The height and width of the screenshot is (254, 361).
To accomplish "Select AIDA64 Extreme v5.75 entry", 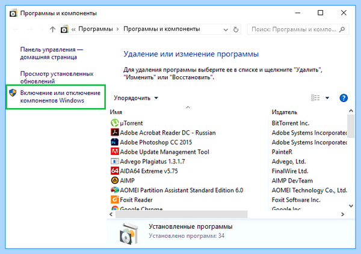I will (x=149, y=171).
